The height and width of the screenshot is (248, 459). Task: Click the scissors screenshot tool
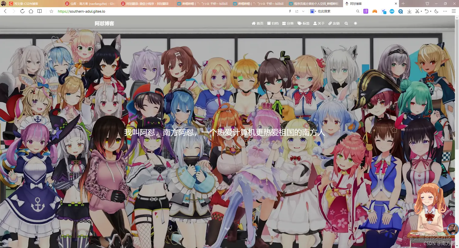pos(417,11)
